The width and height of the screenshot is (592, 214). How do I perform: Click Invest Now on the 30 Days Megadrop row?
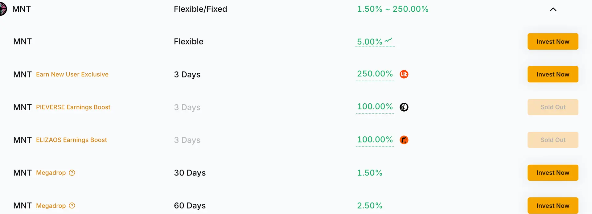(553, 173)
